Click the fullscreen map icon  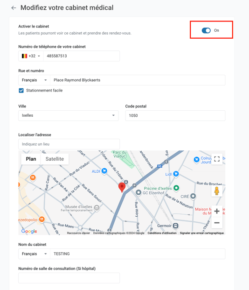tap(217, 159)
